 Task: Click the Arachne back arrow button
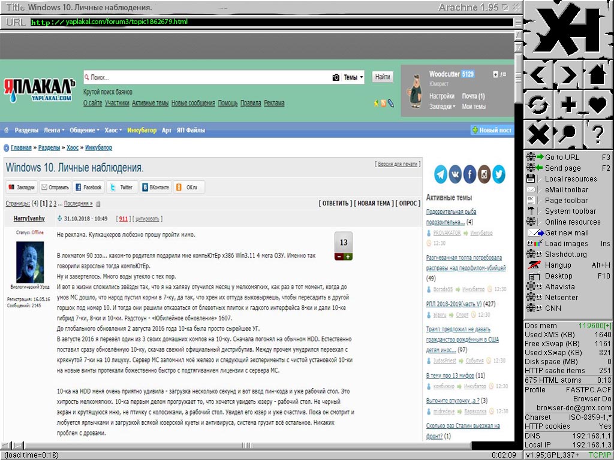point(538,75)
